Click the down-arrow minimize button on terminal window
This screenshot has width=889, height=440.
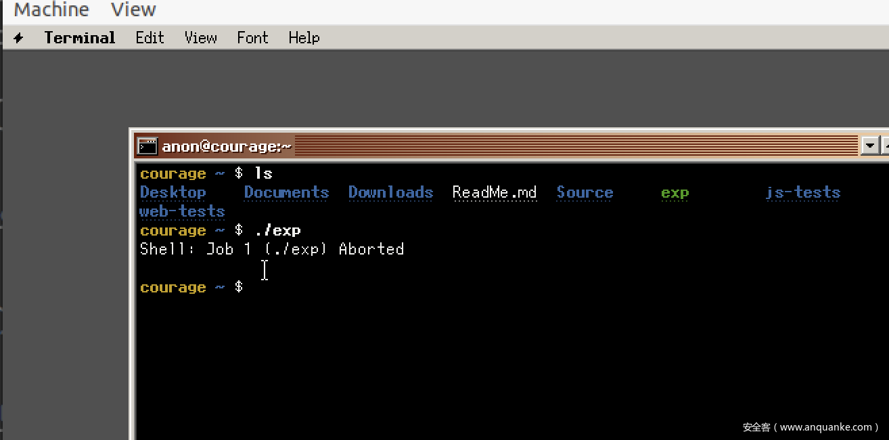[x=869, y=146]
